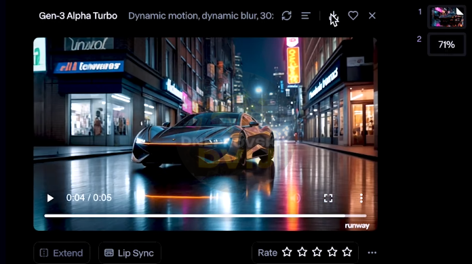The height and width of the screenshot is (264, 472).
Task: Rate the video five stars
Action: 347,252
